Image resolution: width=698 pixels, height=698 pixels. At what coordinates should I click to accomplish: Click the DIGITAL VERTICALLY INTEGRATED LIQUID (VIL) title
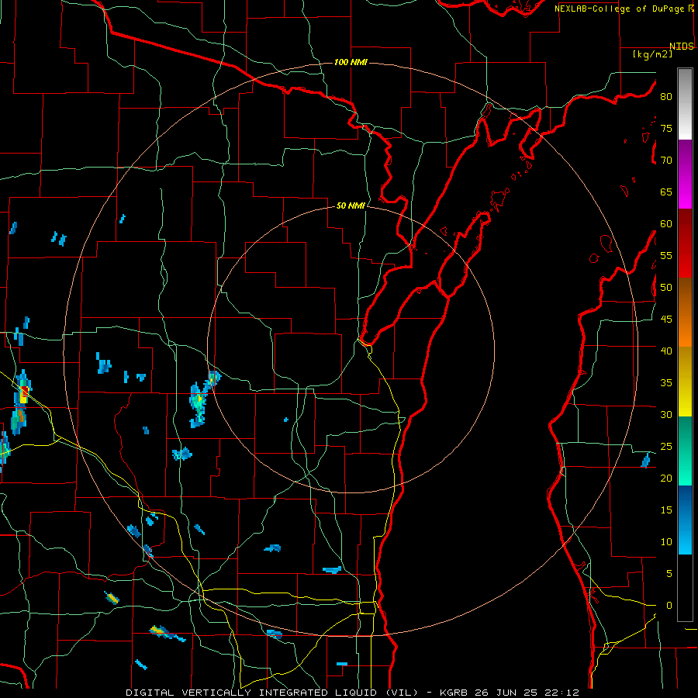[271, 693]
